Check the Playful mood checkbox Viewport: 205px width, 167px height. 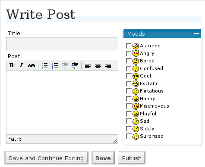tap(129, 114)
